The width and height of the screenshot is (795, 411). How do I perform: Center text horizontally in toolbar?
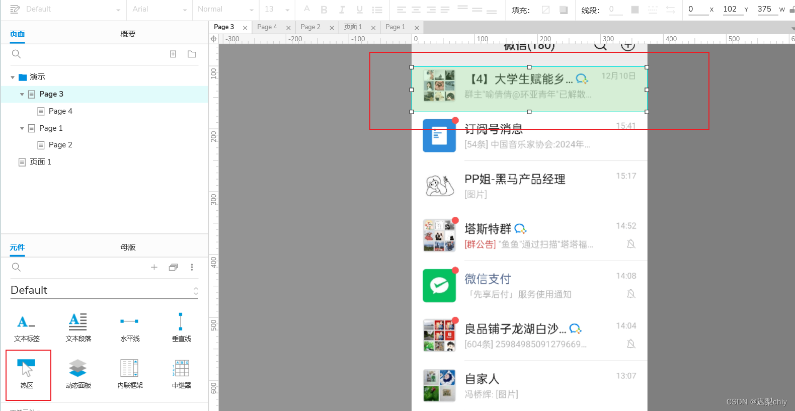416,10
